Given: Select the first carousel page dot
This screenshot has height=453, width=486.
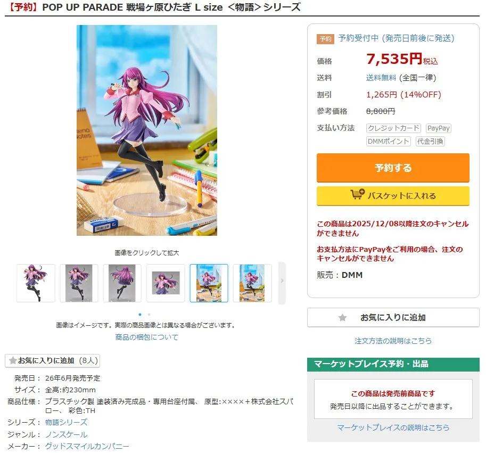Looking at the screenshot, I should [x=140, y=315].
